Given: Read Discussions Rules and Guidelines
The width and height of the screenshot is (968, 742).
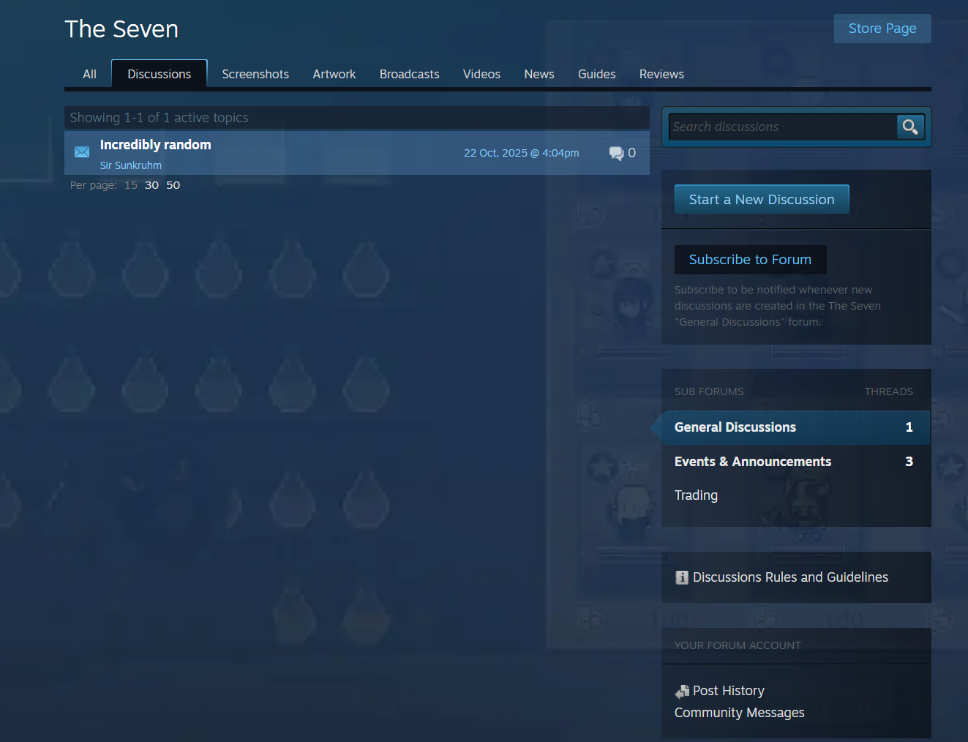Looking at the screenshot, I should 790,577.
